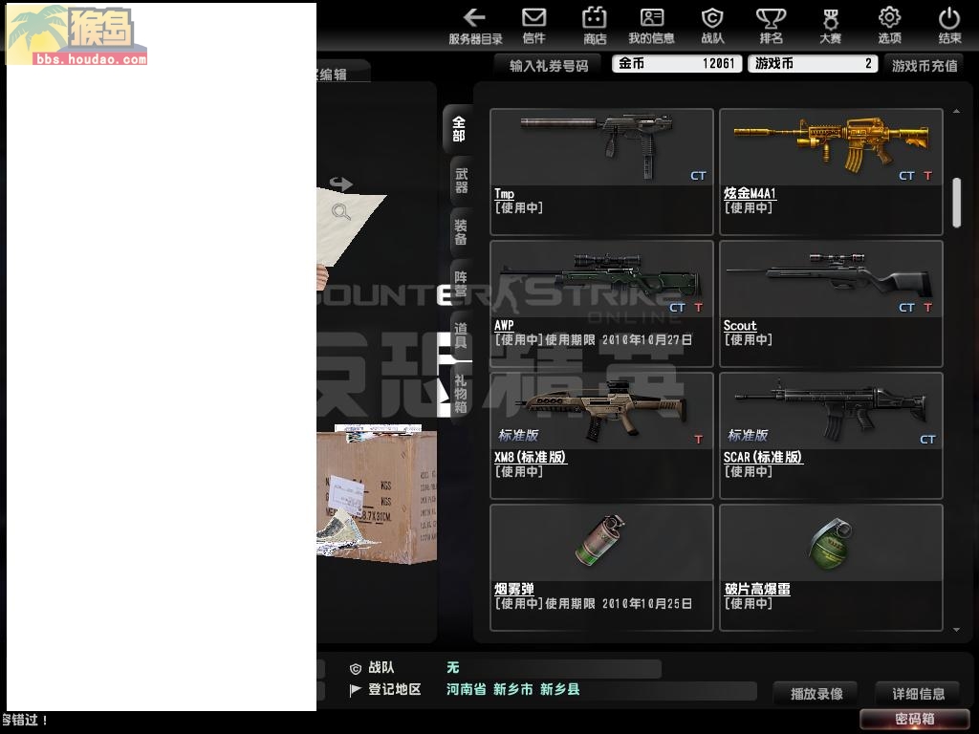
Task: Open options (选项) gear icon
Action: pyautogui.click(x=890, y=25)
